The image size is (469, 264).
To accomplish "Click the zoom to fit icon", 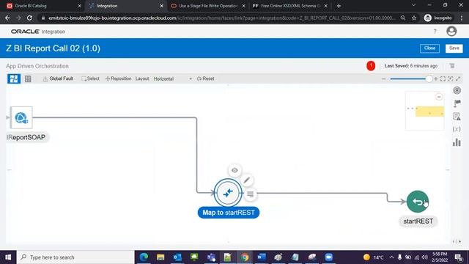I will pos(443,79).
